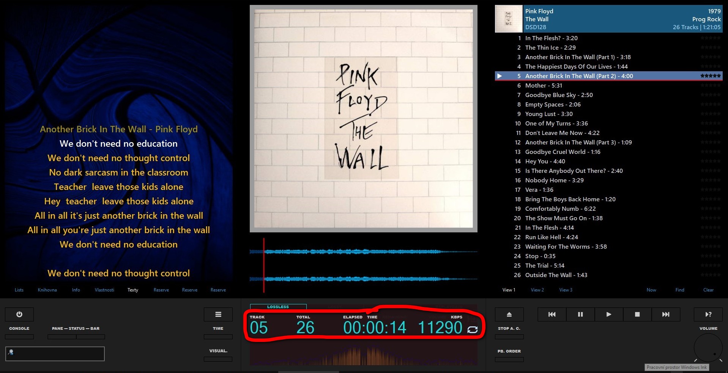Click the arrow-question button above VOLUME

tap(708, 314)
